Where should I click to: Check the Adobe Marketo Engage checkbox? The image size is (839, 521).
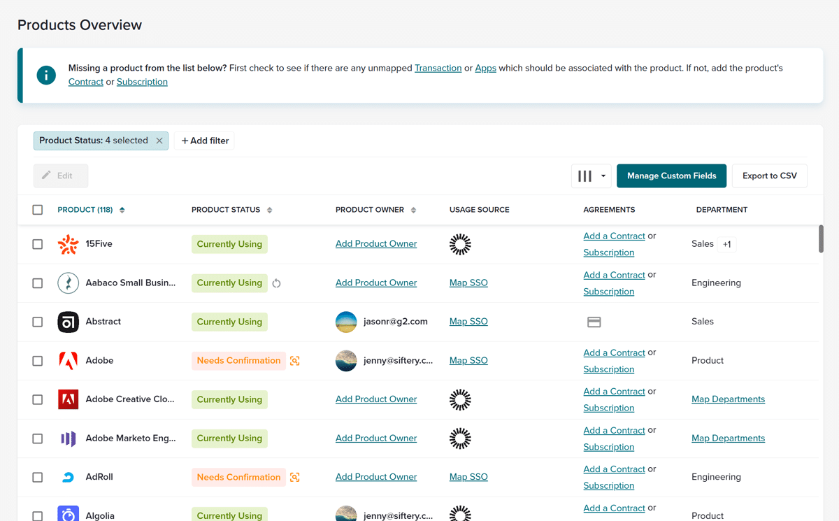[x=38, y=438]
